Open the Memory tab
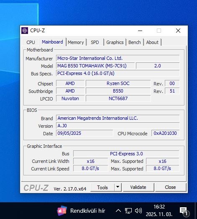197x219 pixels. tap(76, 42)
